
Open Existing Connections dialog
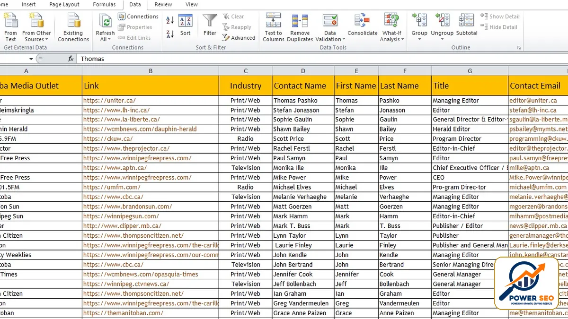(73, 27)
